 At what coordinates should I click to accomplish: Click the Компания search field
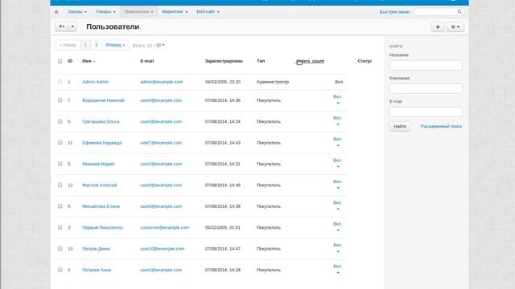[x=426, y=88]
